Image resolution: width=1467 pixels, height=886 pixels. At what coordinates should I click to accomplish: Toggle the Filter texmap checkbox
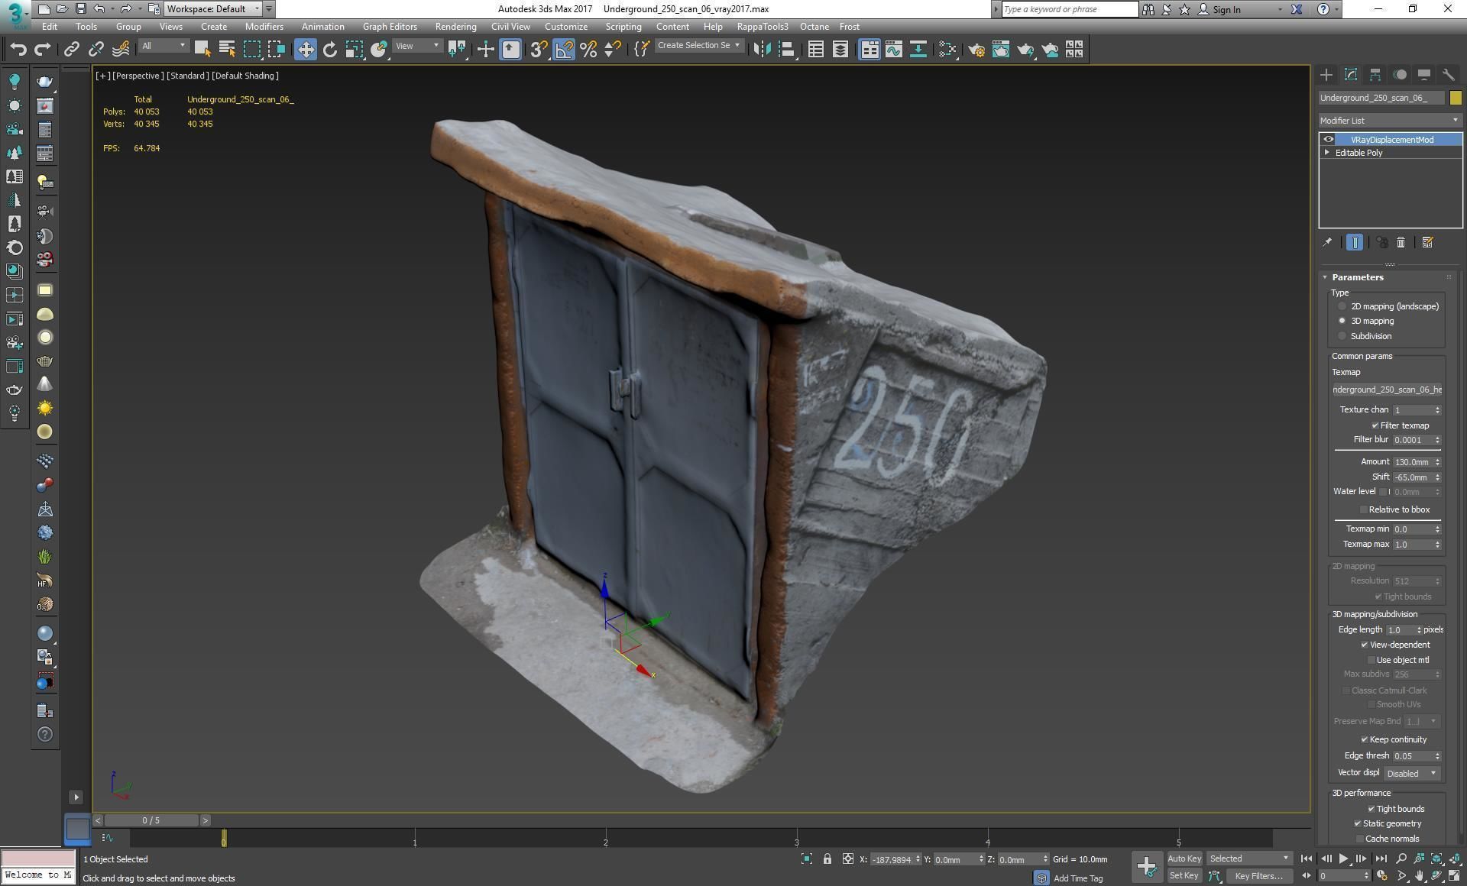[x=1375, y=425]
